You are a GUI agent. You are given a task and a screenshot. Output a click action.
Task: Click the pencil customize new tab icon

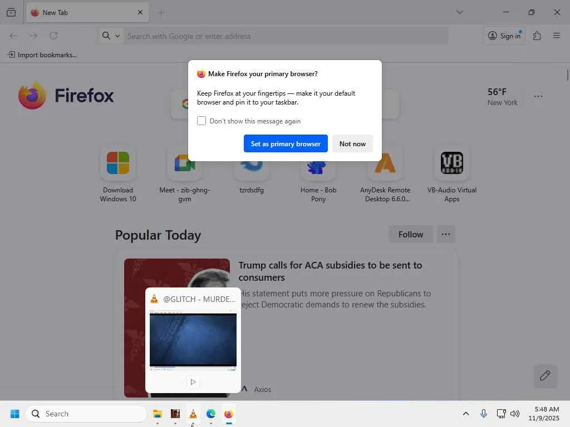[x=545, y=376]
